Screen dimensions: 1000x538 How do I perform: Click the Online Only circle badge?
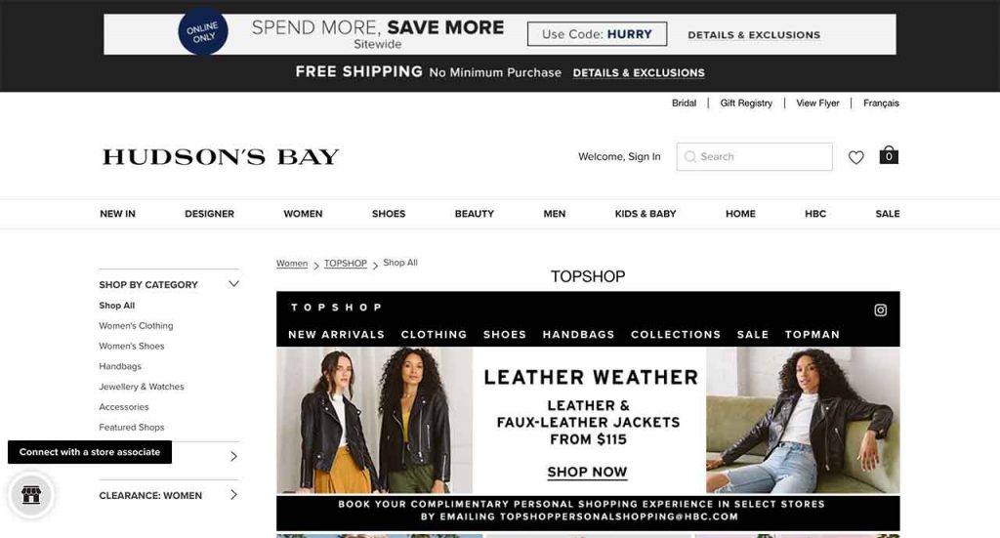pos(203,31)
